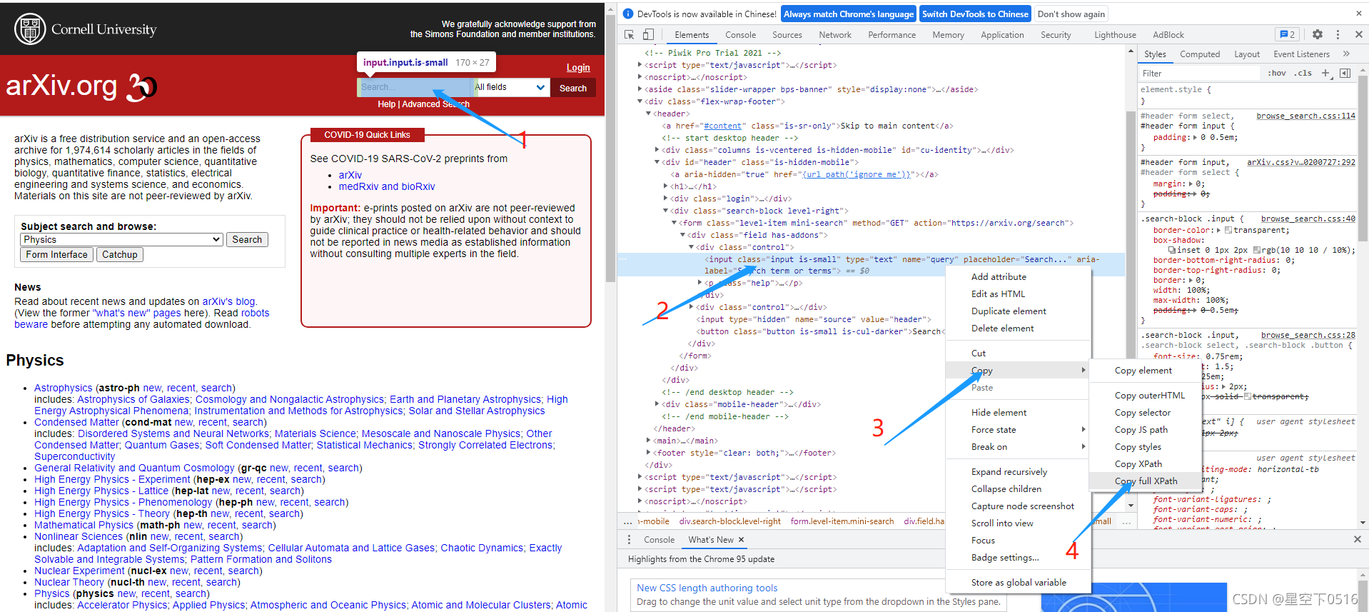Click div.search-block.level-right breadcrumb
Screen dimensions: 1369x612
(729, 521)
